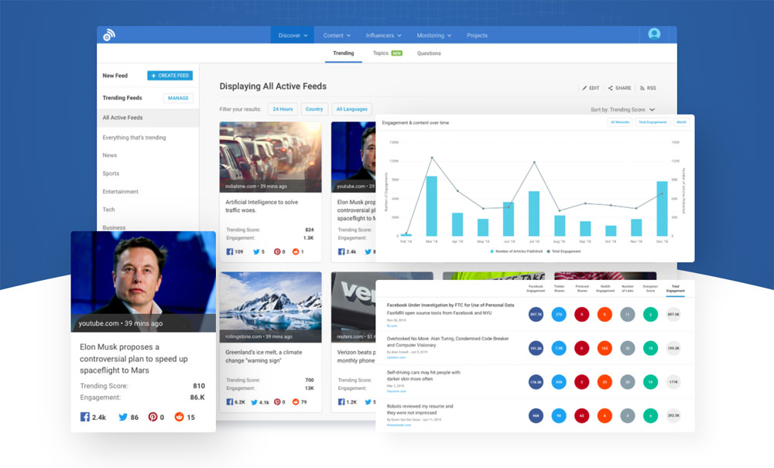The width and height of the screenshot is (774, 468).
Task: Click the EDIT button
Action: tap(591, 87)
